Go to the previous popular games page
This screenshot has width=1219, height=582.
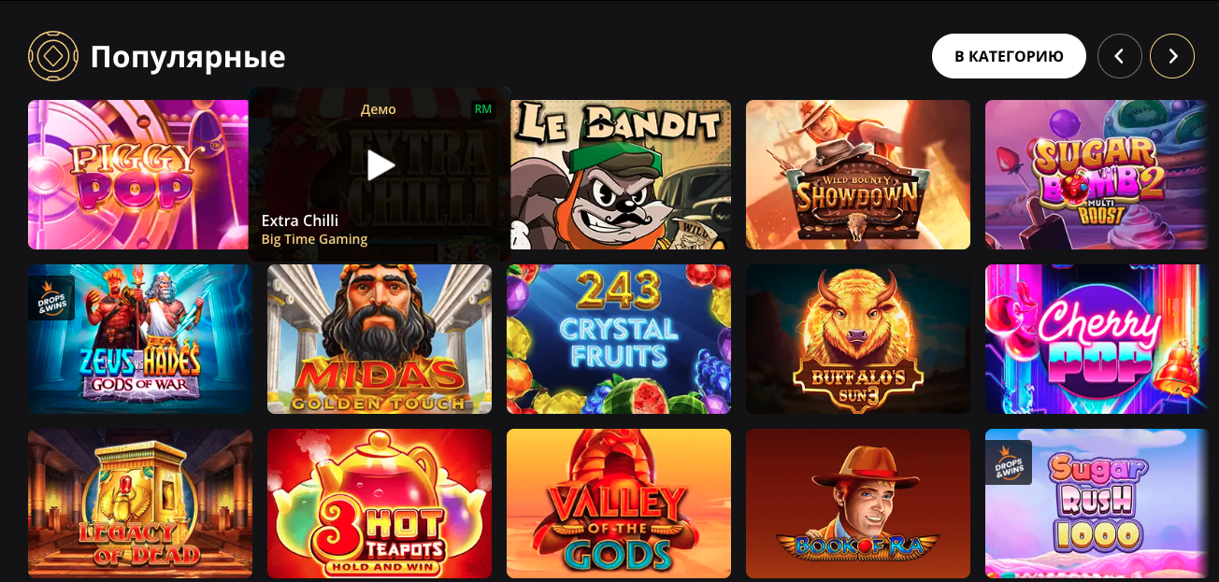[x=1120, y=56]
